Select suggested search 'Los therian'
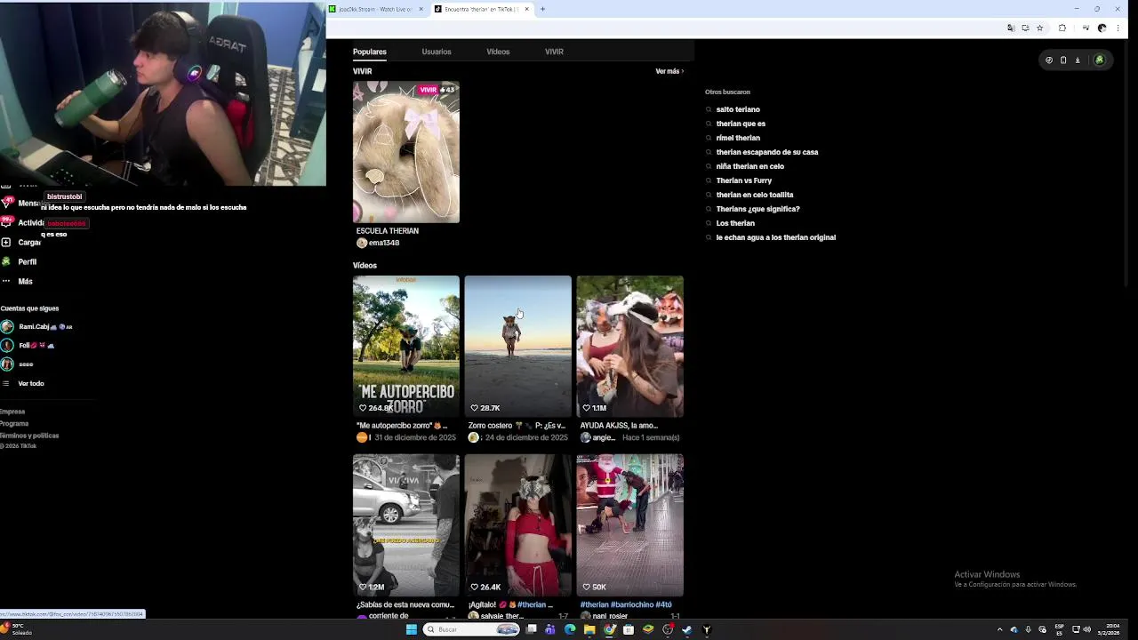Viewport: 1138px width, 640px height. coord(735,223)
